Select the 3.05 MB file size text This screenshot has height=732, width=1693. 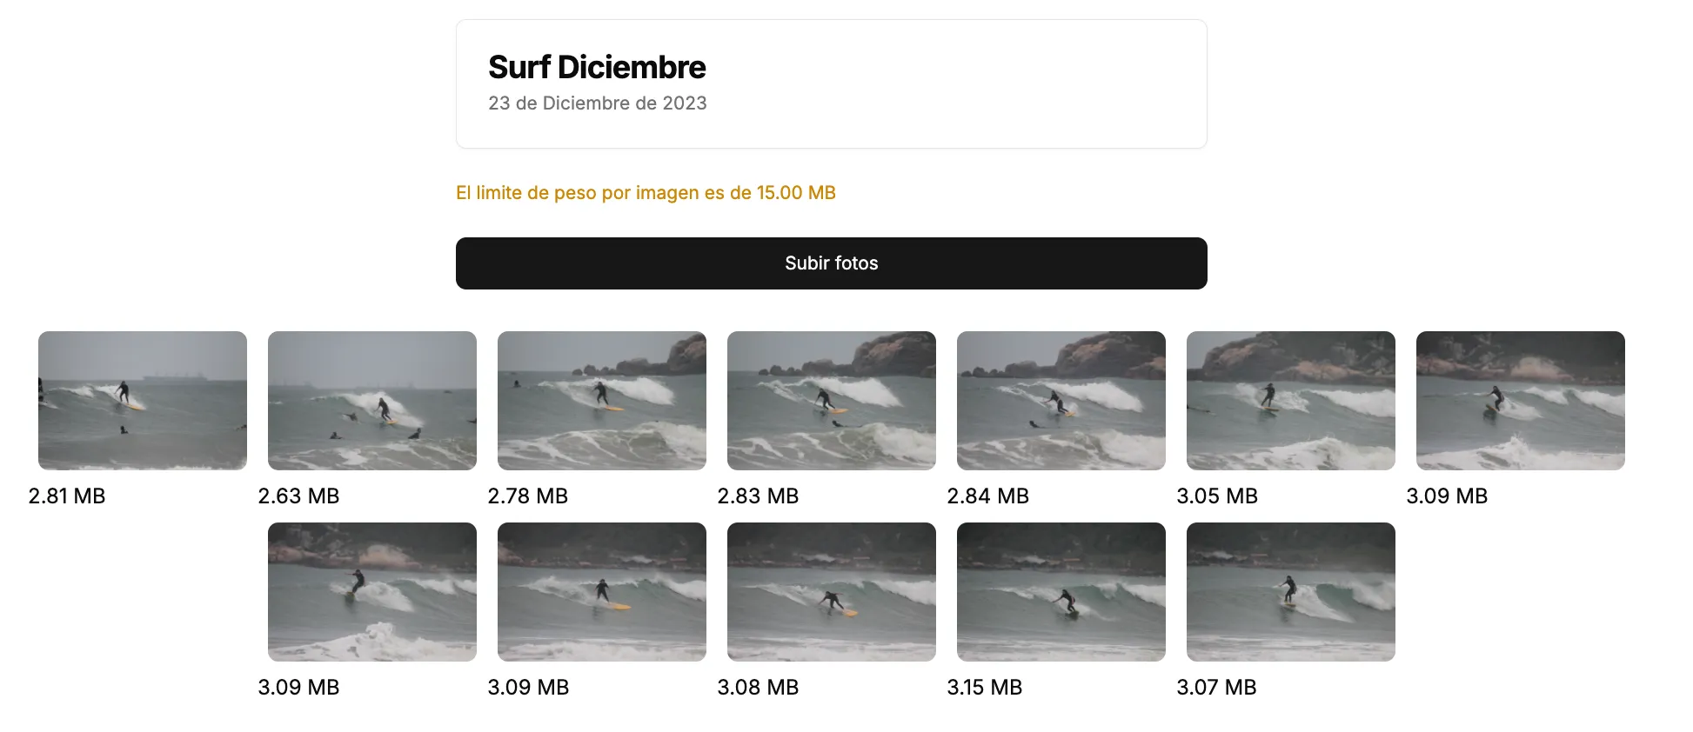(1217, 496)
